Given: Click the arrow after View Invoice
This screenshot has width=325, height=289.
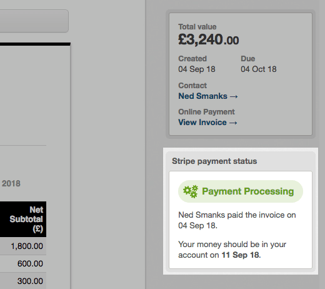Looking at the screenshot, I should (233, 123).
